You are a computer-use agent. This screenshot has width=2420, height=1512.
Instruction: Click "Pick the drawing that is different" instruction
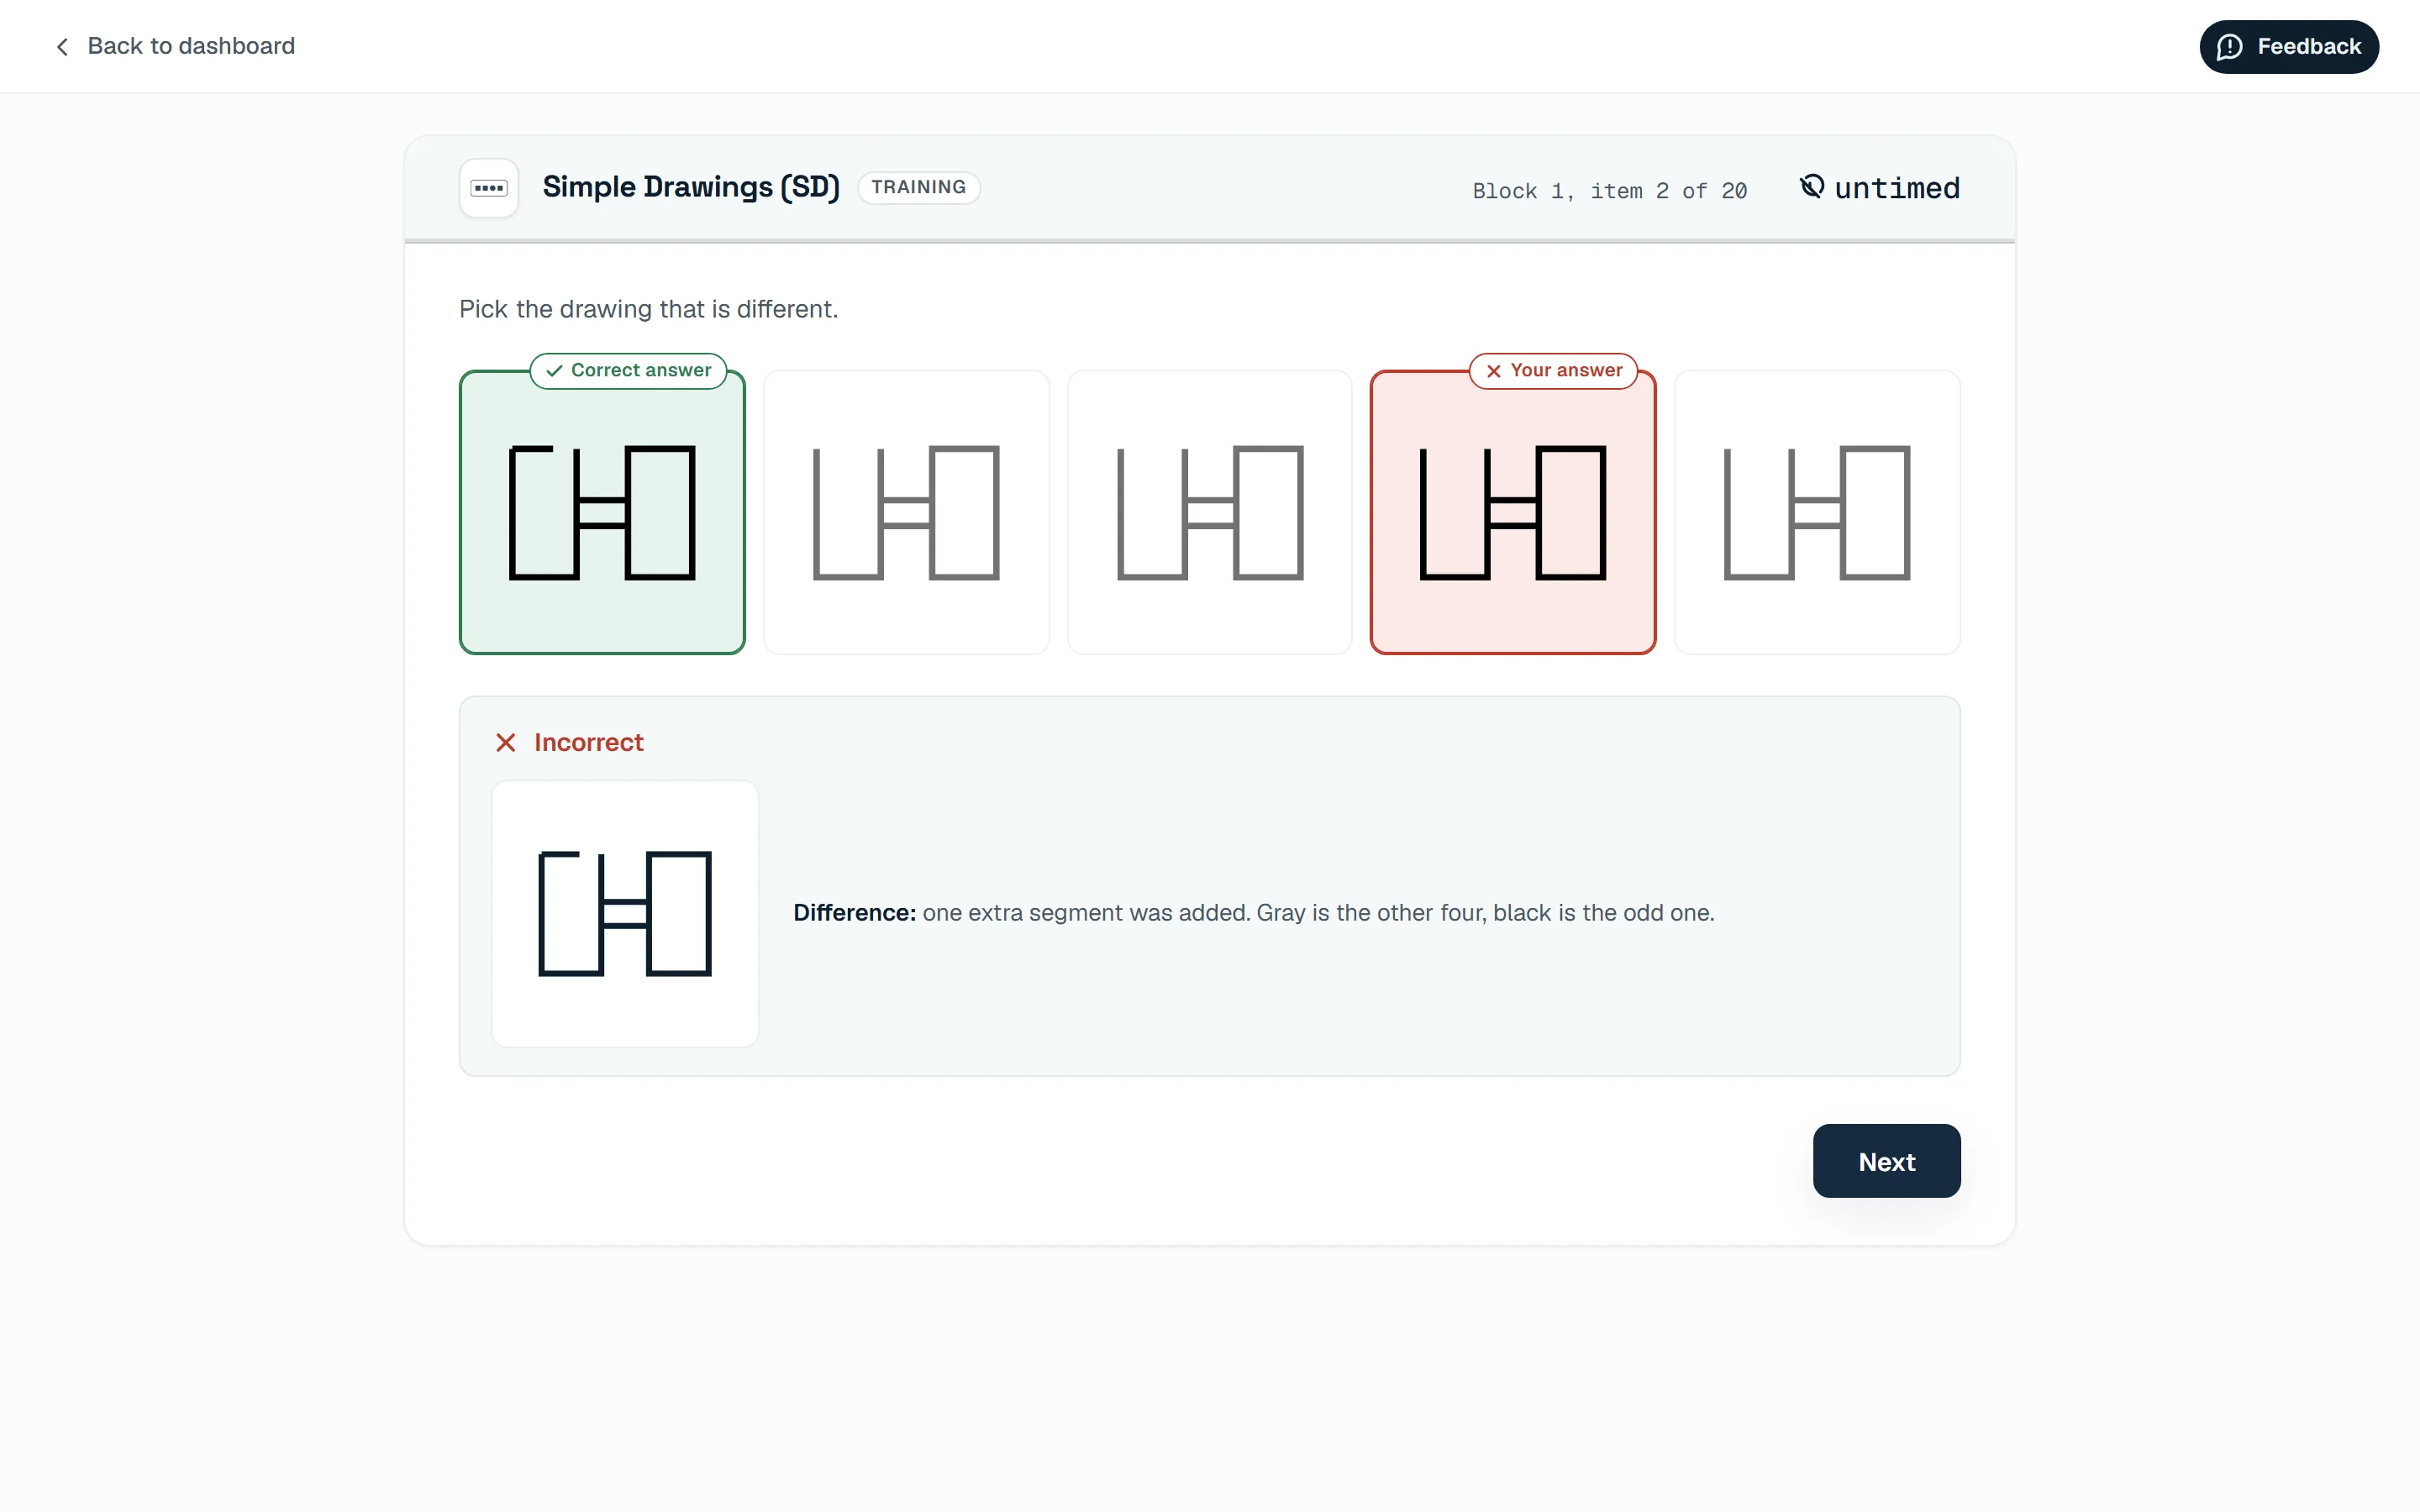point(648,309)
